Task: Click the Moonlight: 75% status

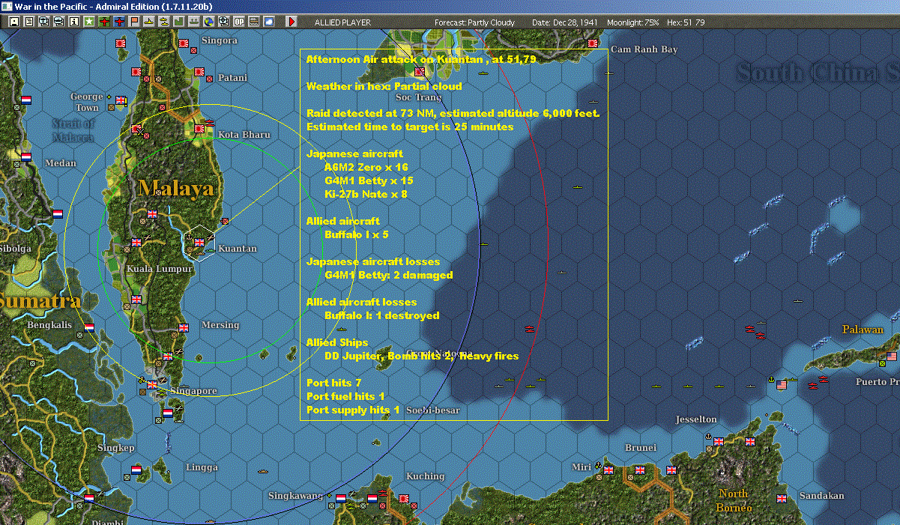Action: pos(633,22)
